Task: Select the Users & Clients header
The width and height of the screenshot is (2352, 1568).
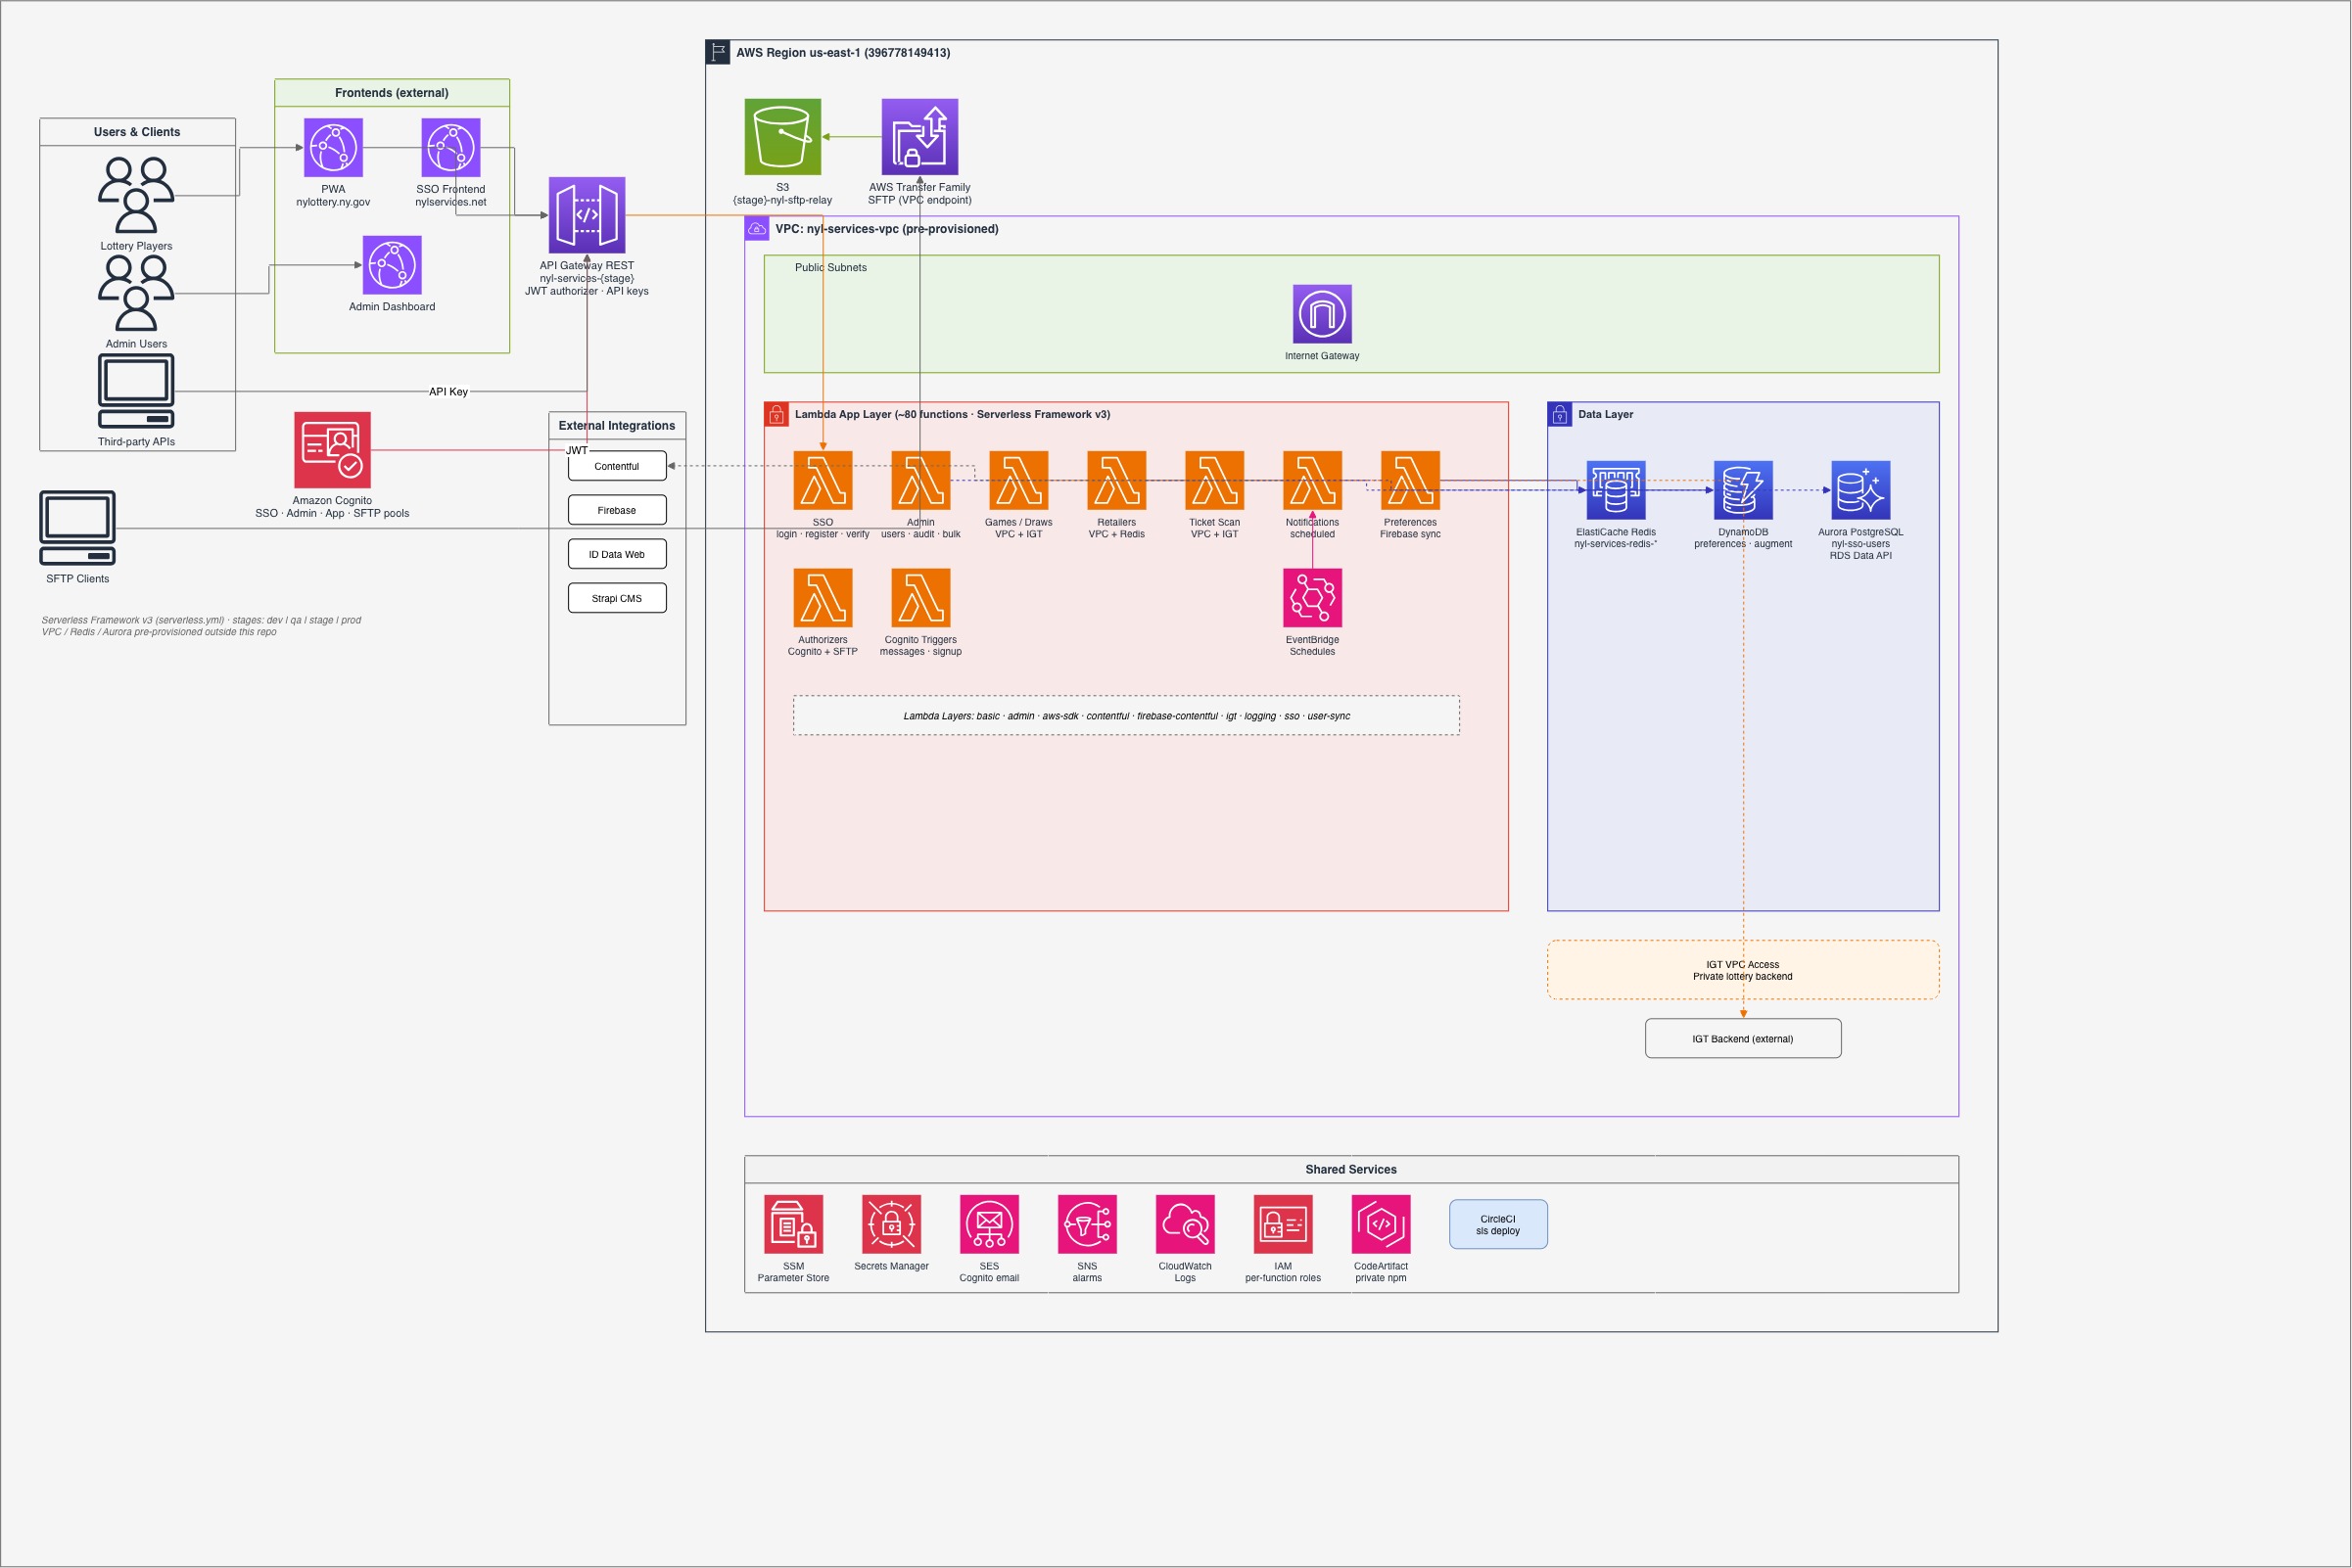Action: (x=137, y=132)
